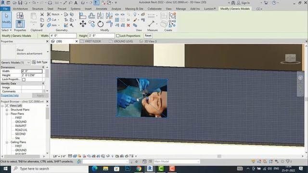Viewport: 308px width, 173px height.
Task: Select the Mirror Pick Axis tool
Action: pos(100,15)
